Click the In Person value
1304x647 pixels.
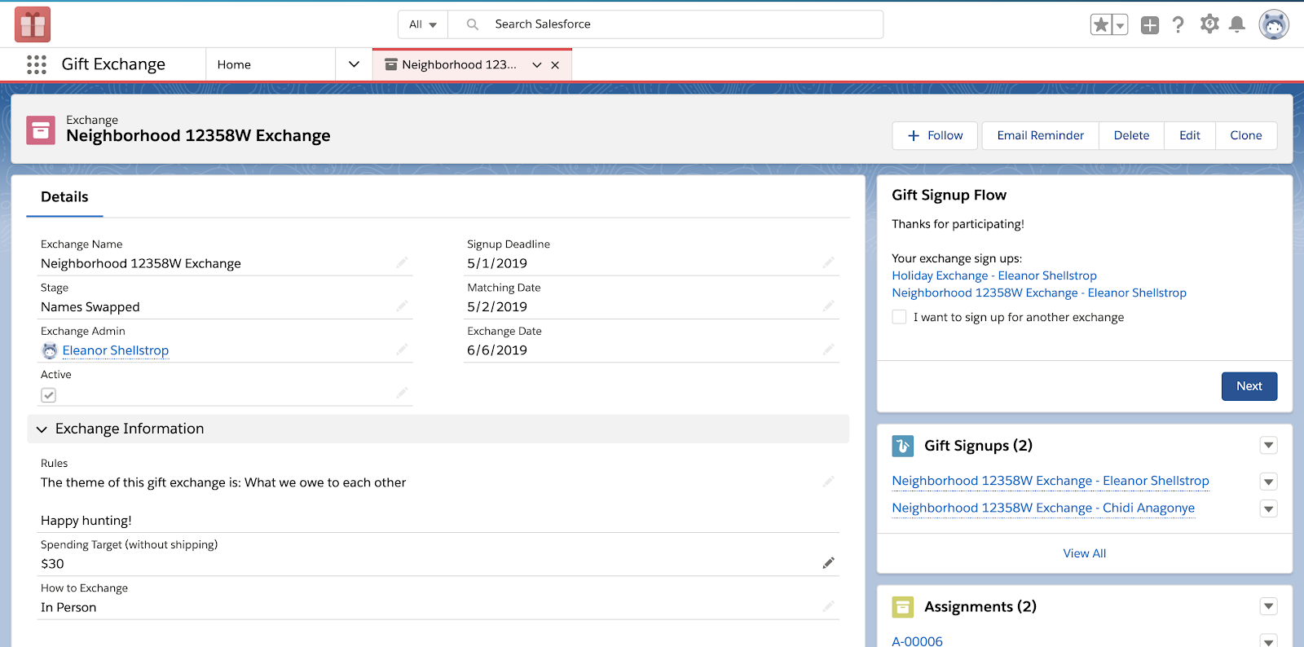tap(68, 607)
